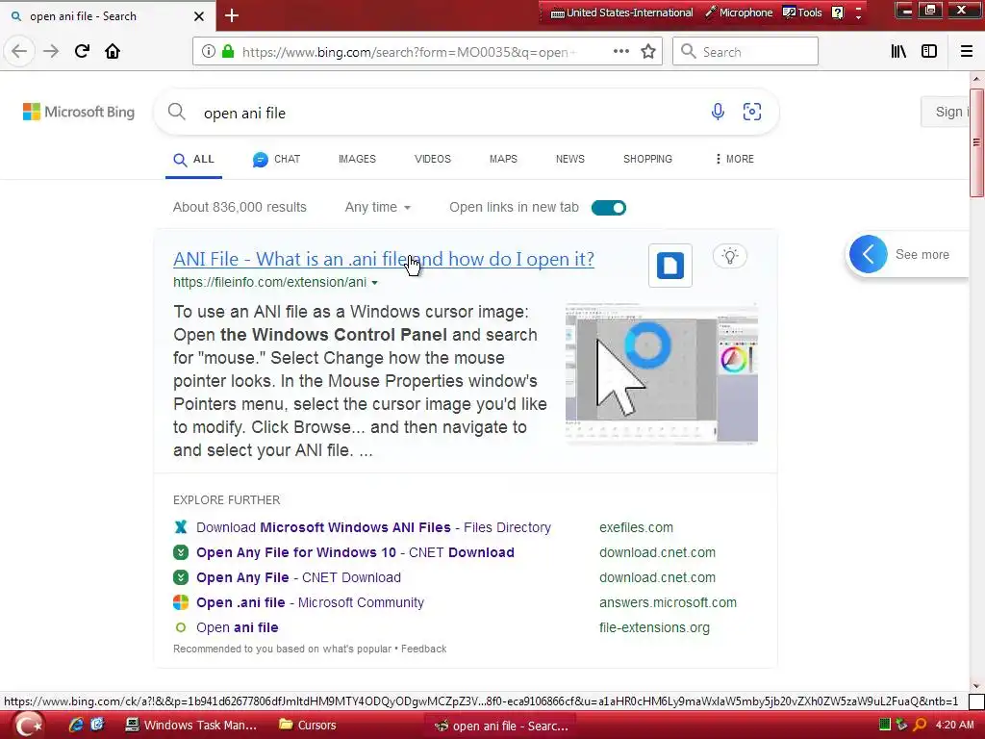Open 'Open ani file' file-extensions.org link
985x739 pixels.
coord(237,627)
